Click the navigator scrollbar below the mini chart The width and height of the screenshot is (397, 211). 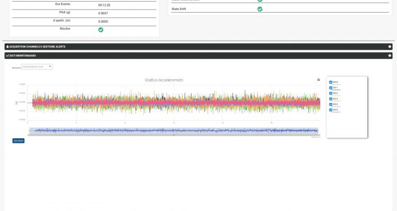174,135
